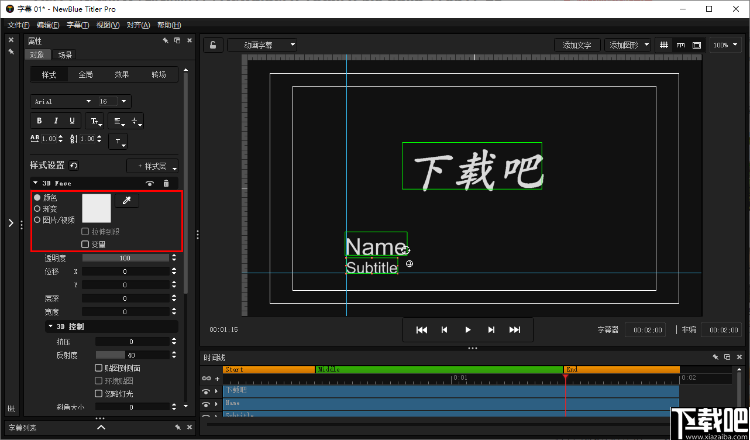Viewport: 750px width, 440px height.
Task: Open the 100% zoom level dropdown
Action: tap(725, 44)
